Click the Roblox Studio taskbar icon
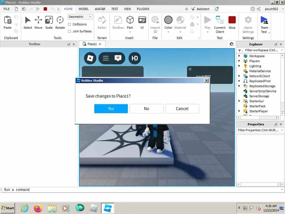 point(108,208)
